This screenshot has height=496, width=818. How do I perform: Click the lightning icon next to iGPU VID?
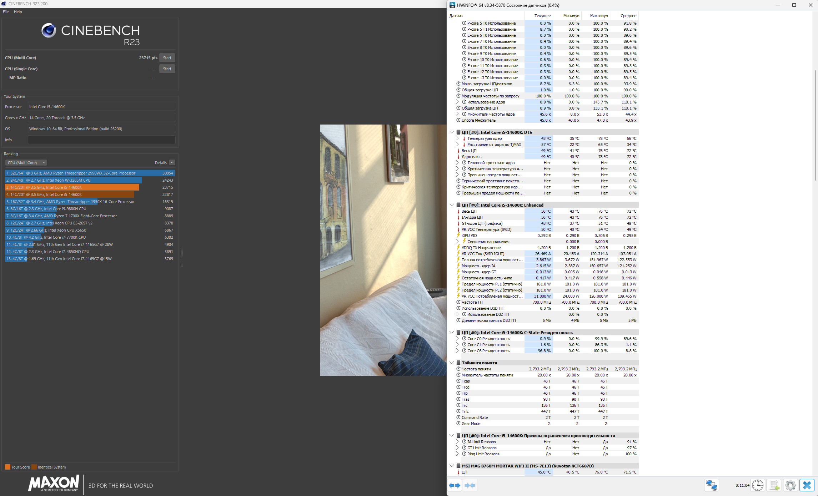pos(458,236)
